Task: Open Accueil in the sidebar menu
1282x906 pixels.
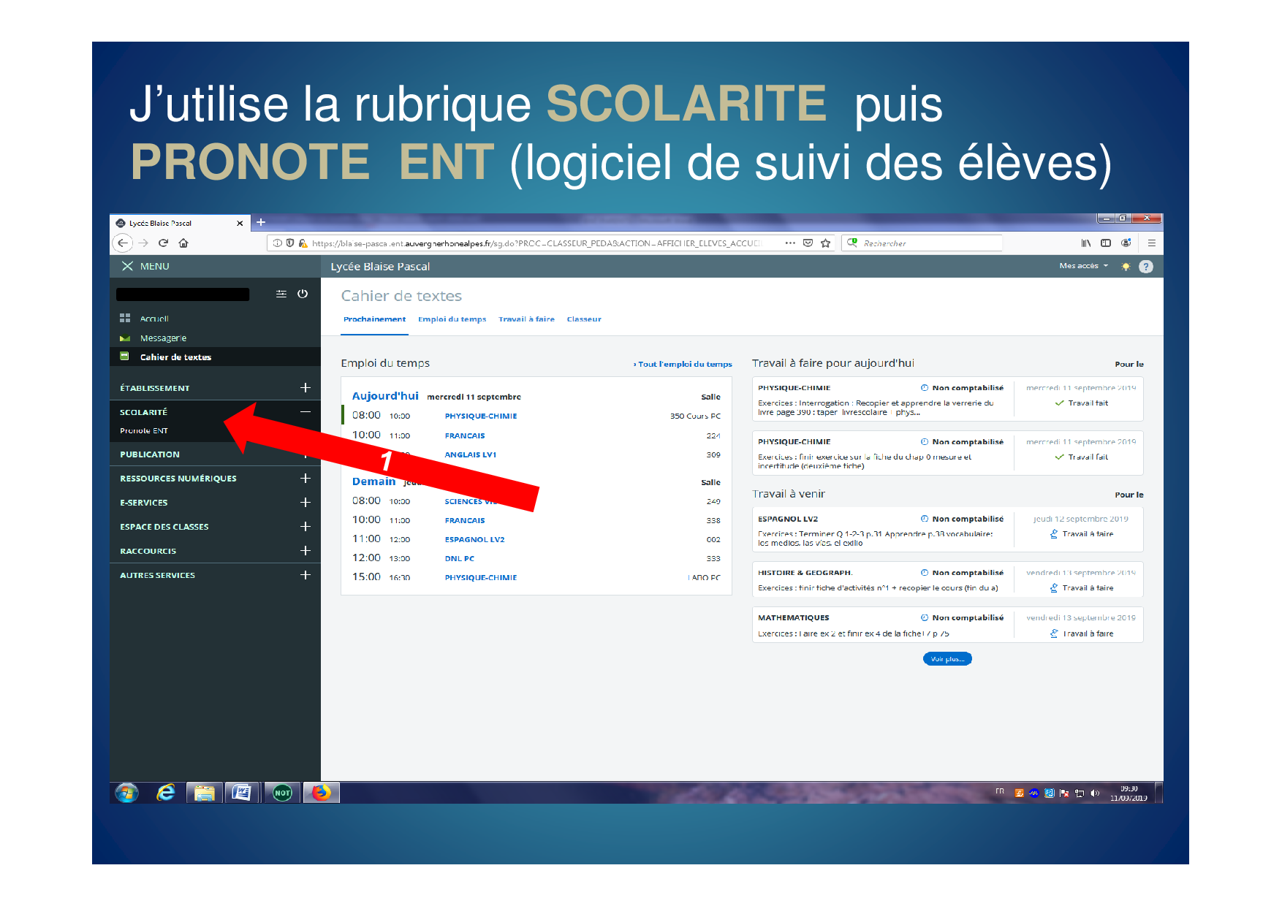Action: tap(154, 319)
